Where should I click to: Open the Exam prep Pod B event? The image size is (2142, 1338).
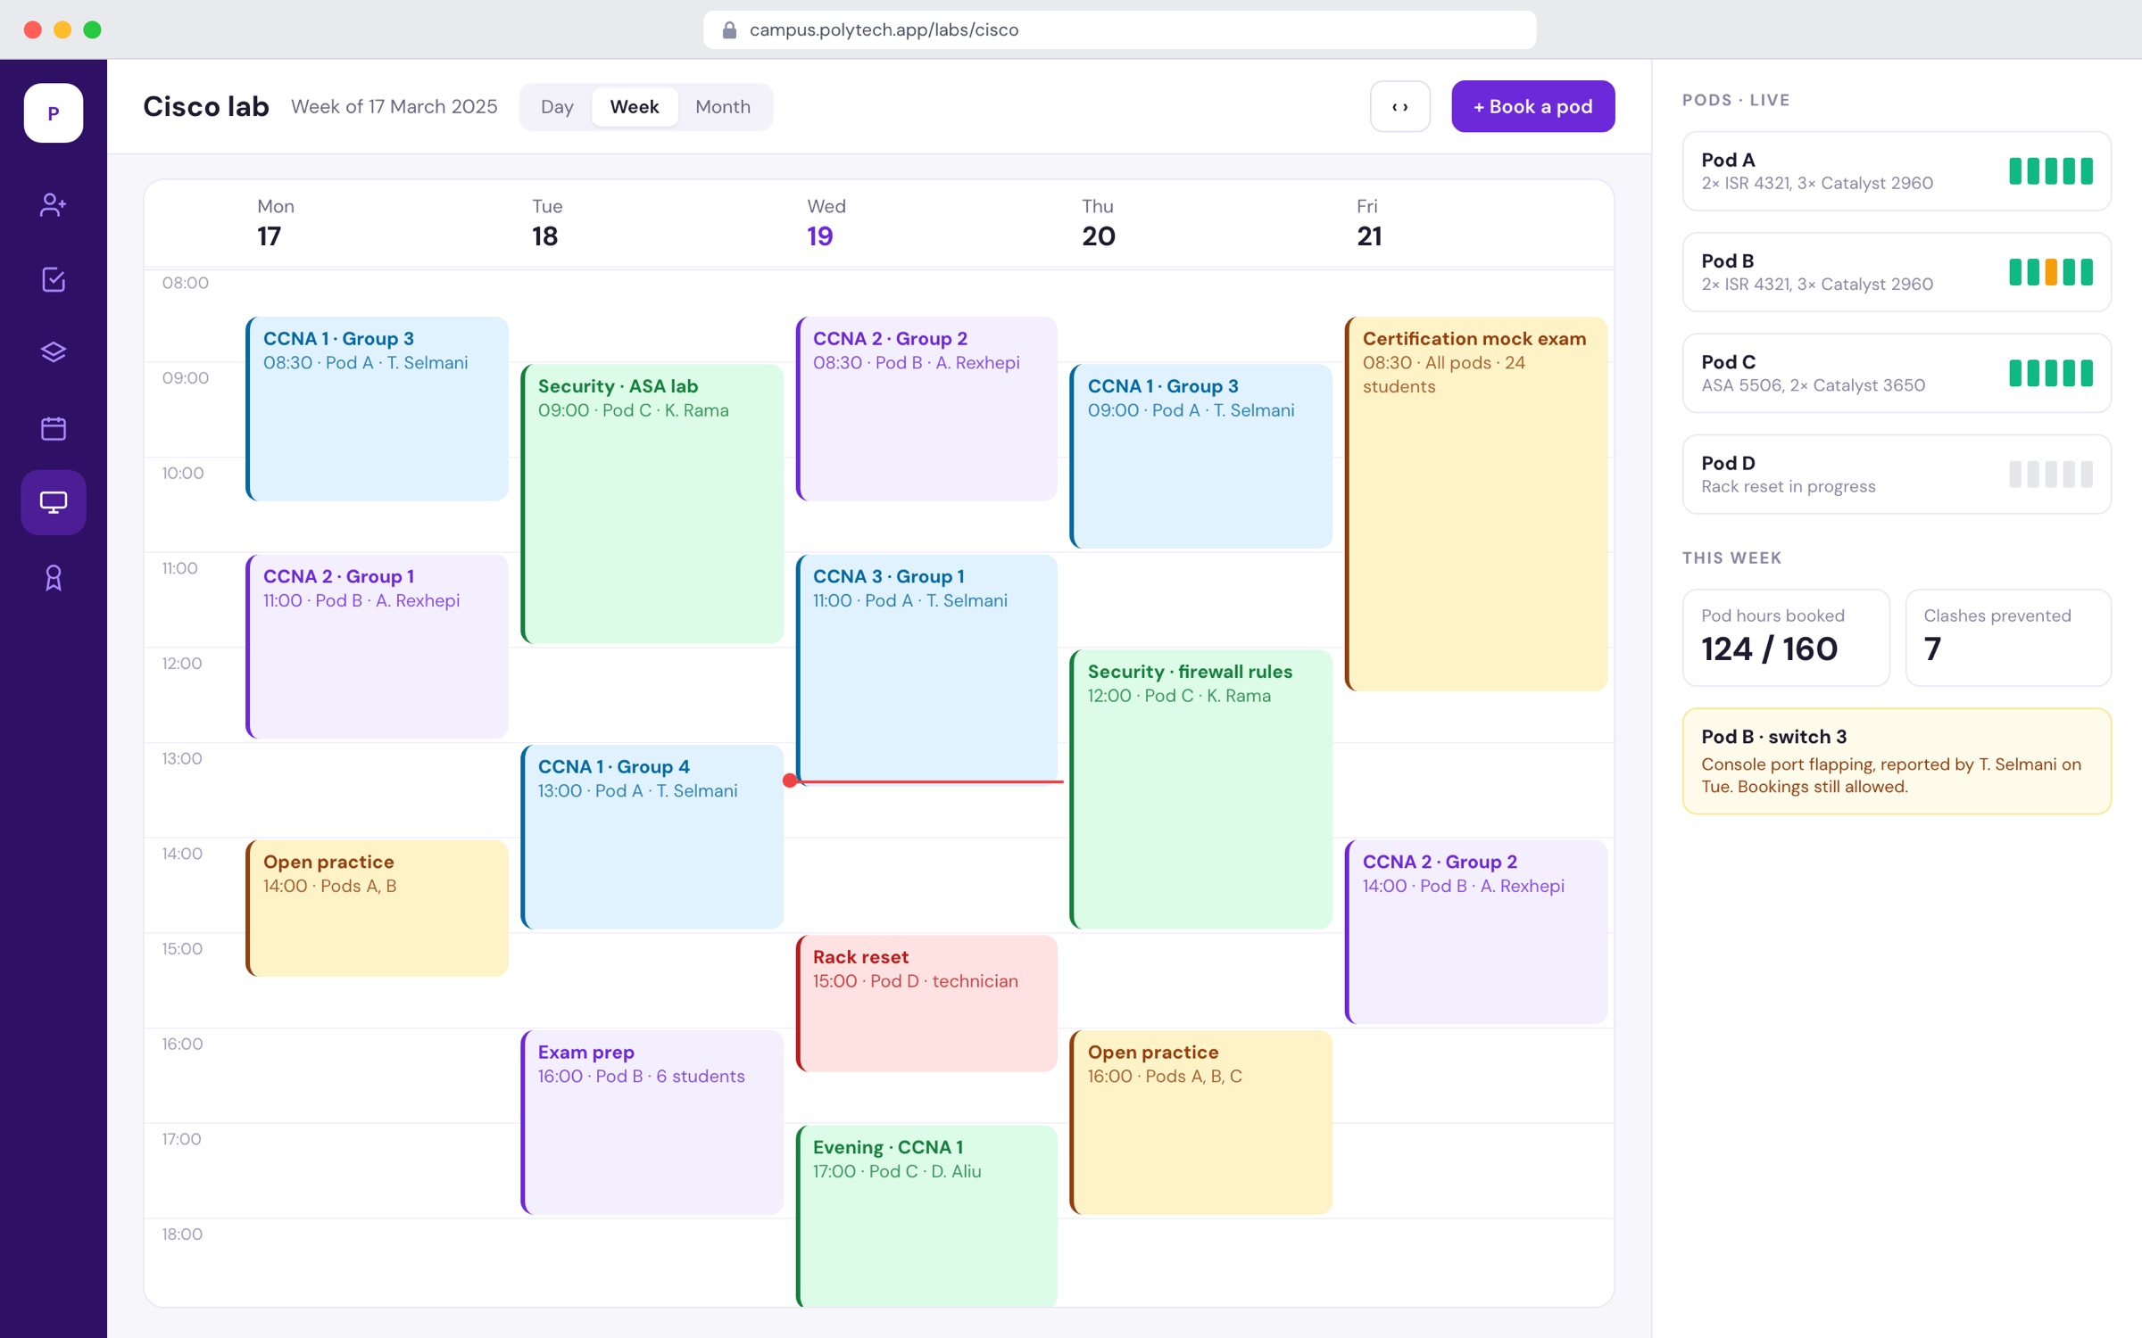652,1122
